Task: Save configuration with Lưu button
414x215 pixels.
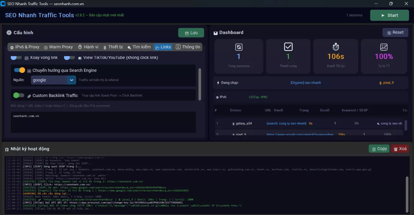Action: 191,33
